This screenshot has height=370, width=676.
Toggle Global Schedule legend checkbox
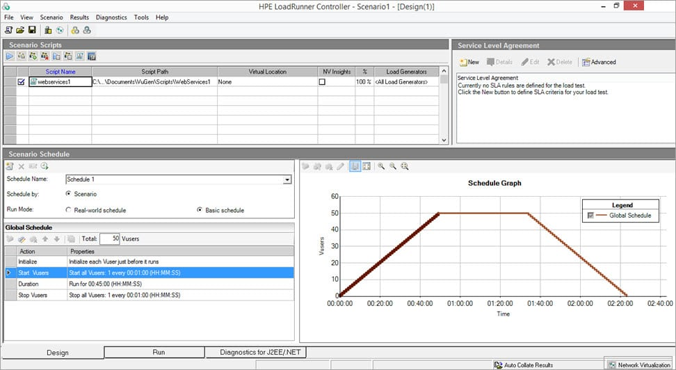point(590,215)
